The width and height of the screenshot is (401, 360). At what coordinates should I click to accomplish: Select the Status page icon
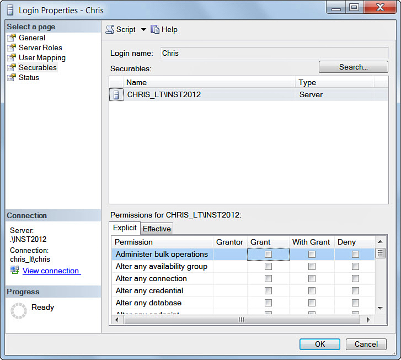pos(12,77)
